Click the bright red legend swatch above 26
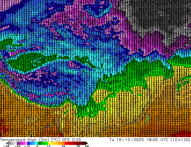 pos(66,143)
